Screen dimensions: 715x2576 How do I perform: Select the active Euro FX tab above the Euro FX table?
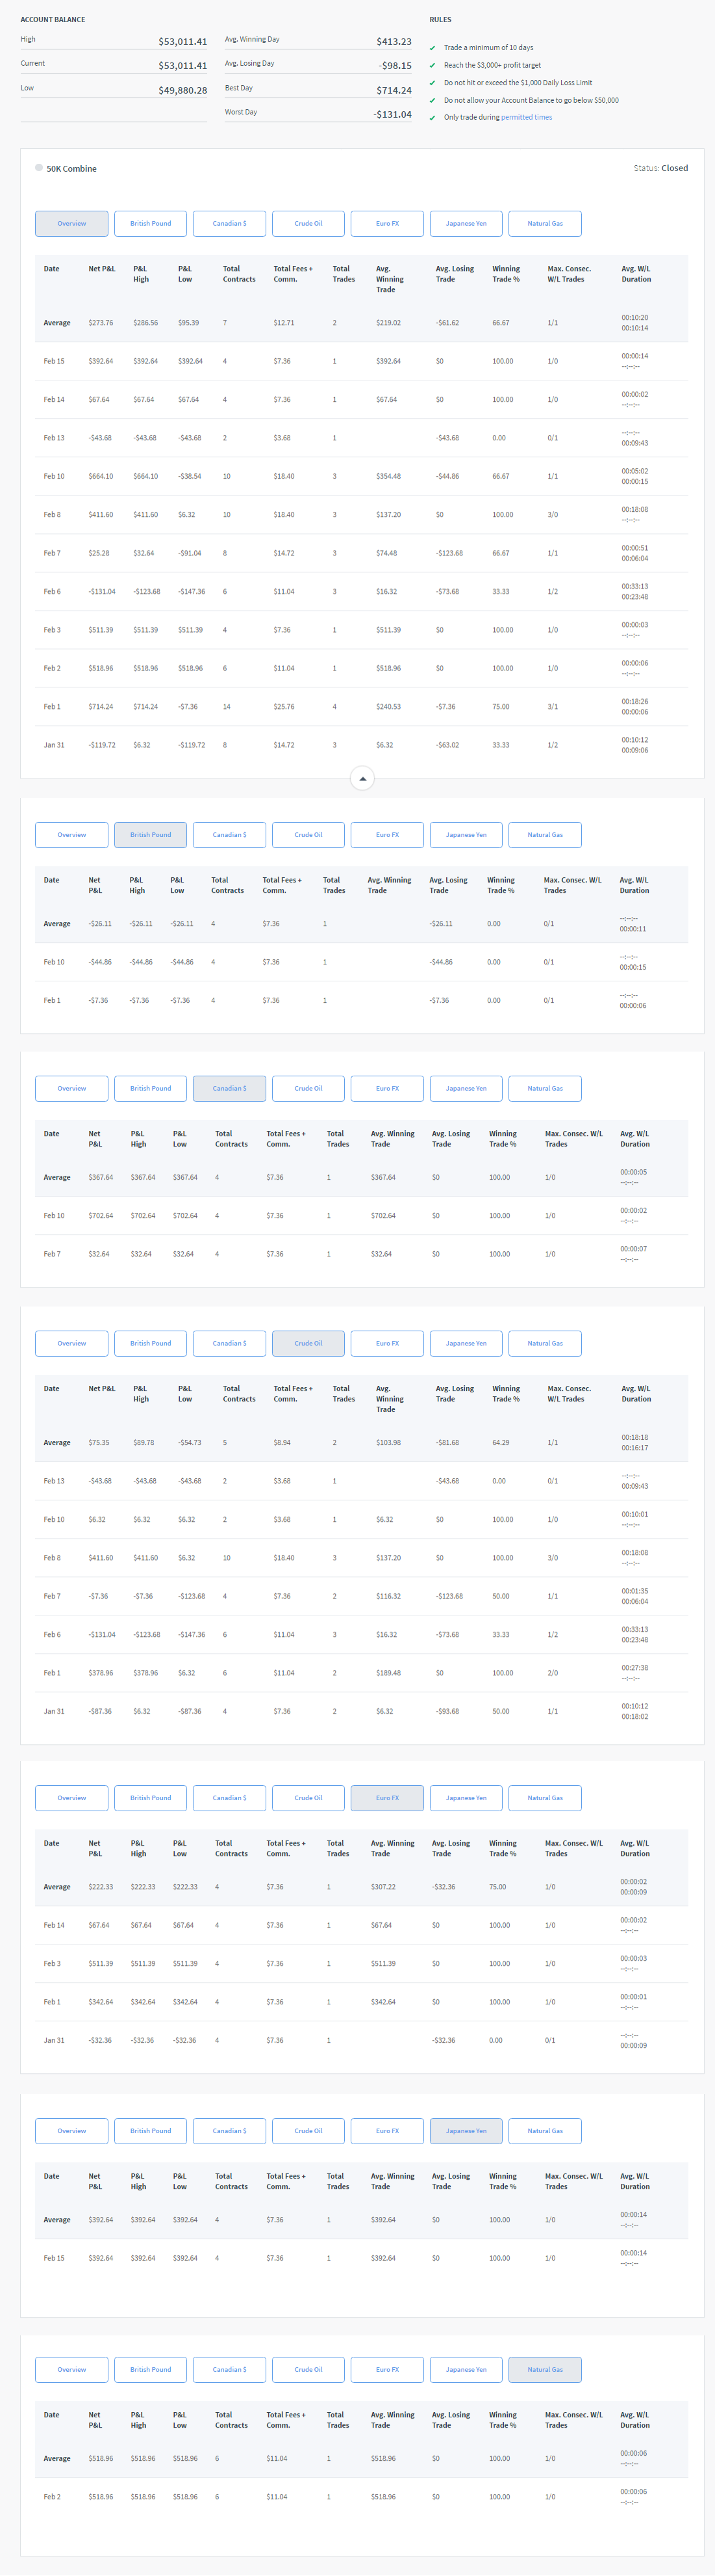tap(386, 1798)
